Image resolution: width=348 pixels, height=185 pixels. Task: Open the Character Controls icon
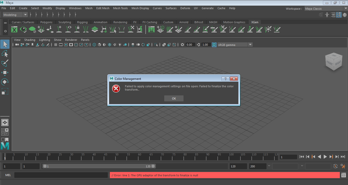click(x=327, y=15)
